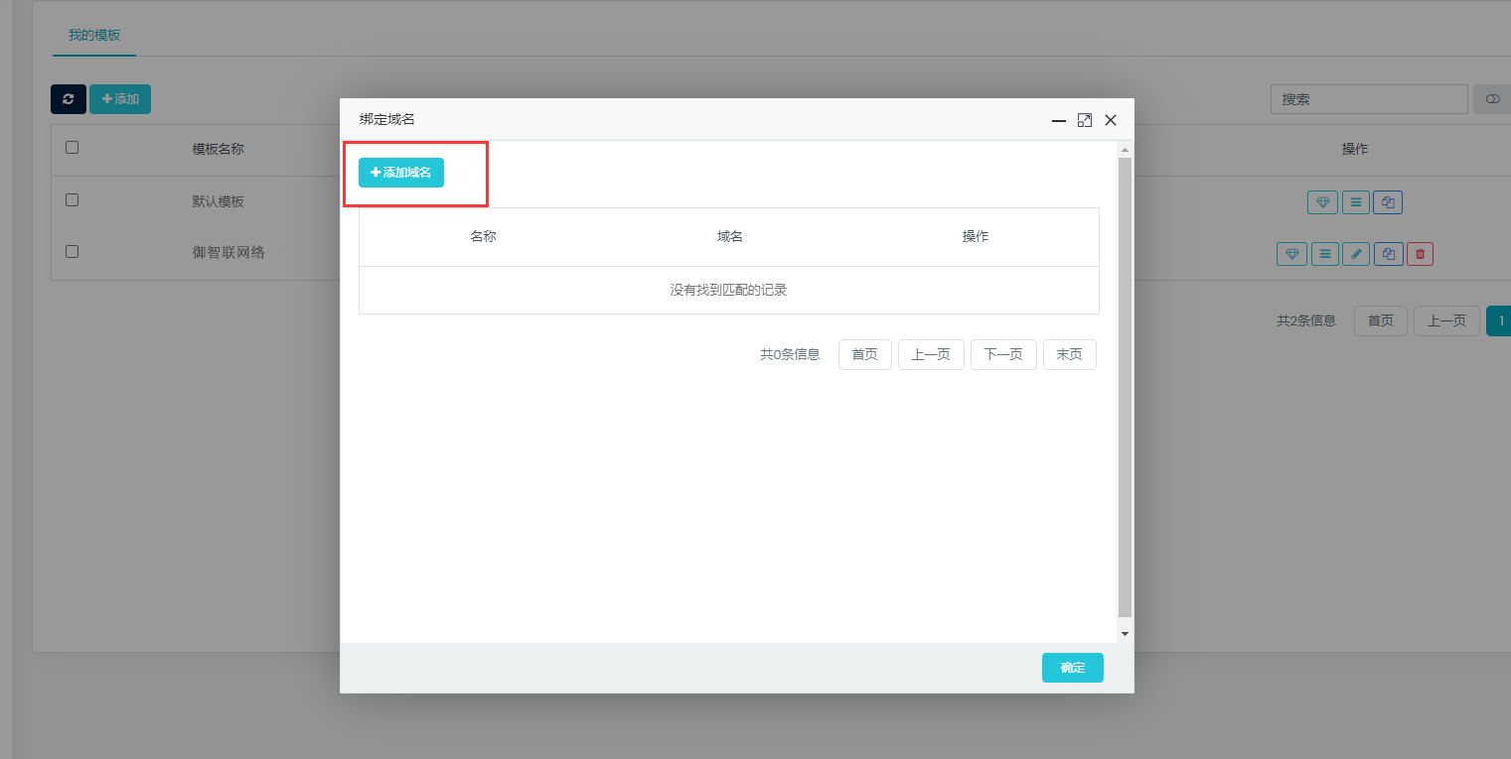Click the copy icon in 御智联网络 row
Viewport: 1511px width, 759px height.
tap(1388, 254)
